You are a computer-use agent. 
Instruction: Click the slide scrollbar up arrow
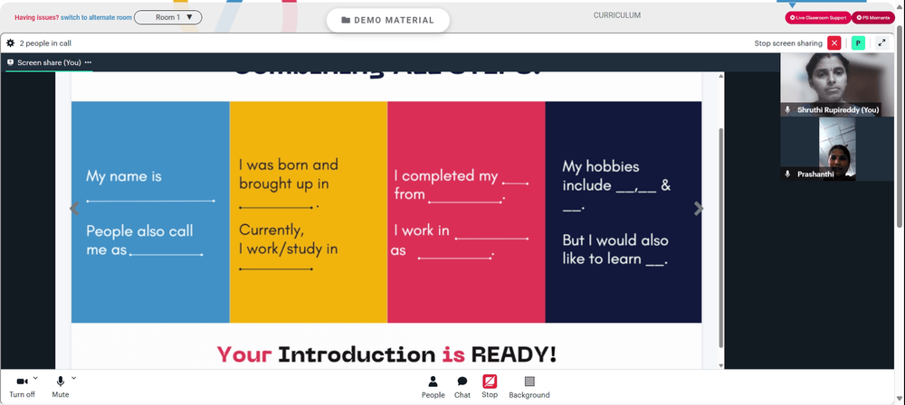pyautogui.click(x=721, y=77)
